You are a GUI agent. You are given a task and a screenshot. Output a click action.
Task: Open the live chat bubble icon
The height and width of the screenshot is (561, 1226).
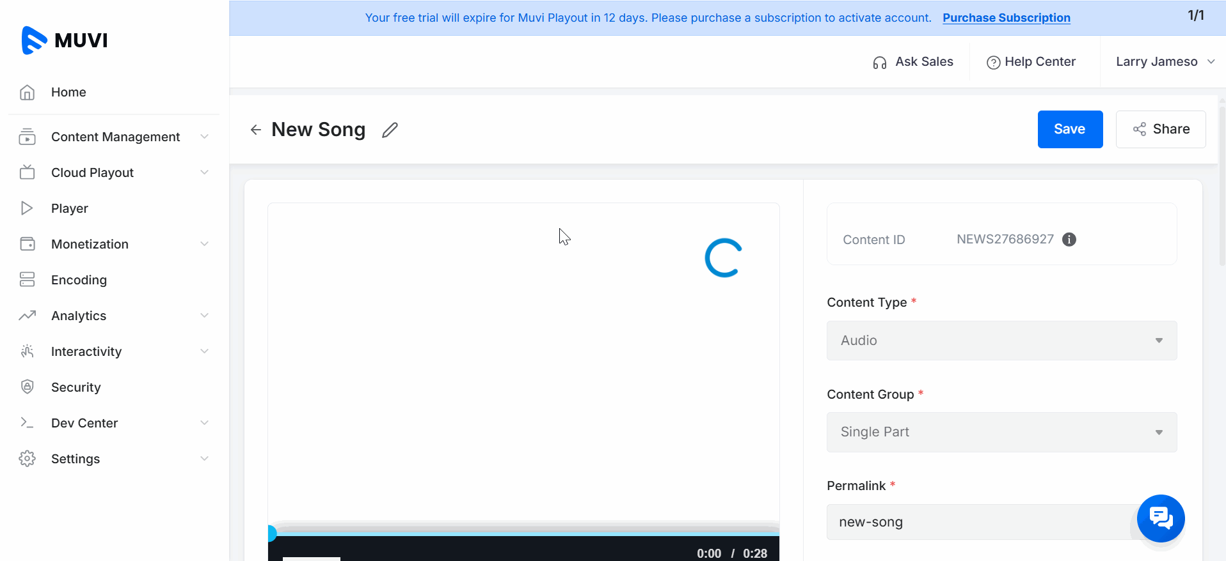pyautogui.click(x=1160, y=518)
